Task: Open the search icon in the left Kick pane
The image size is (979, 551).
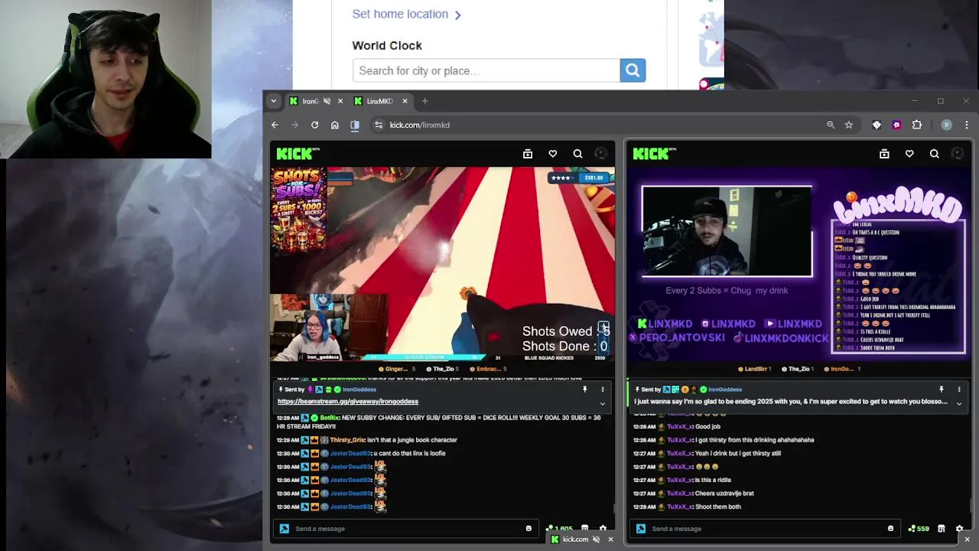Action: (578, 154)
